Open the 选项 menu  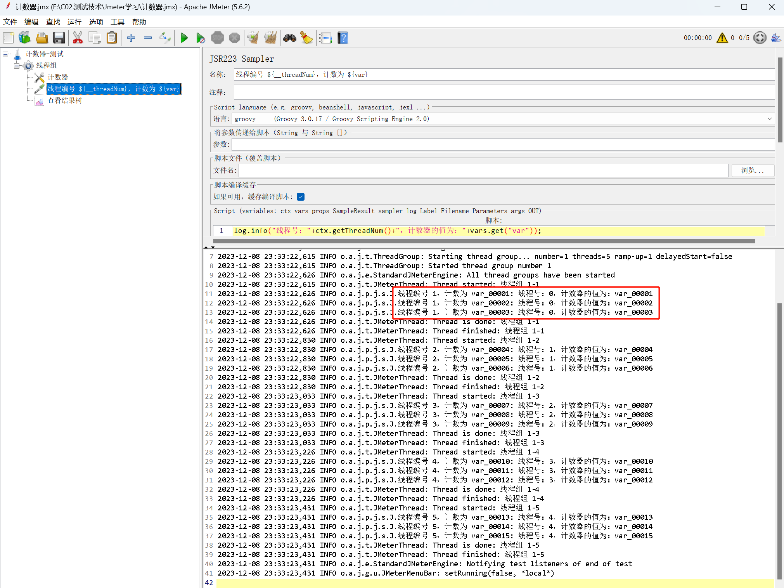(96, 22)
